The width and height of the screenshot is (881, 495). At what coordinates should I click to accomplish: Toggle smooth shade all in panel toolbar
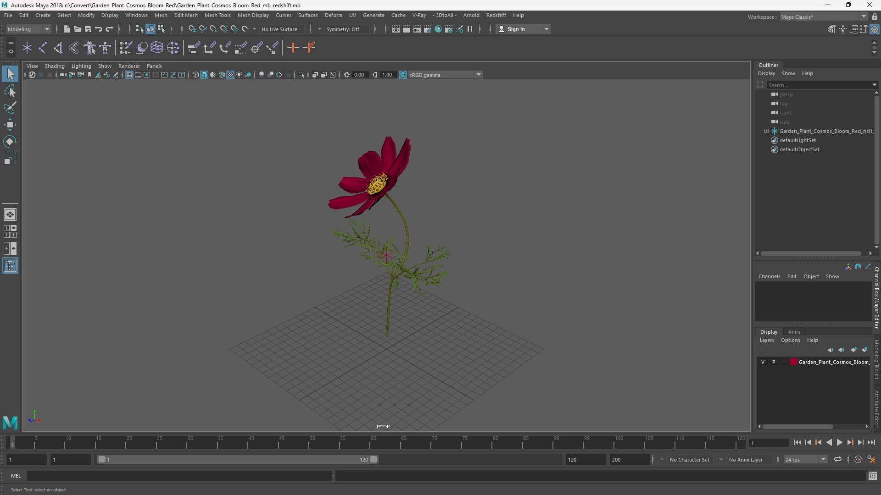coord(204,75)
